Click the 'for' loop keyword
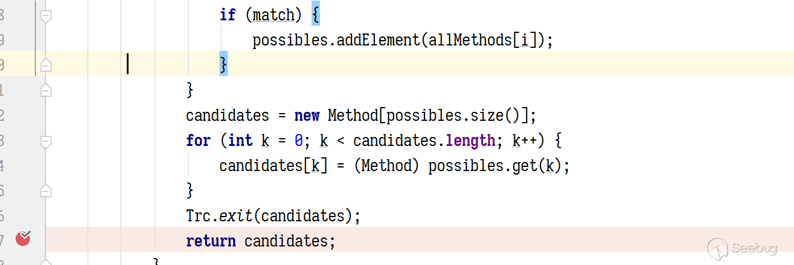Screen dimensions: 794x265 (x=198, y=141)
